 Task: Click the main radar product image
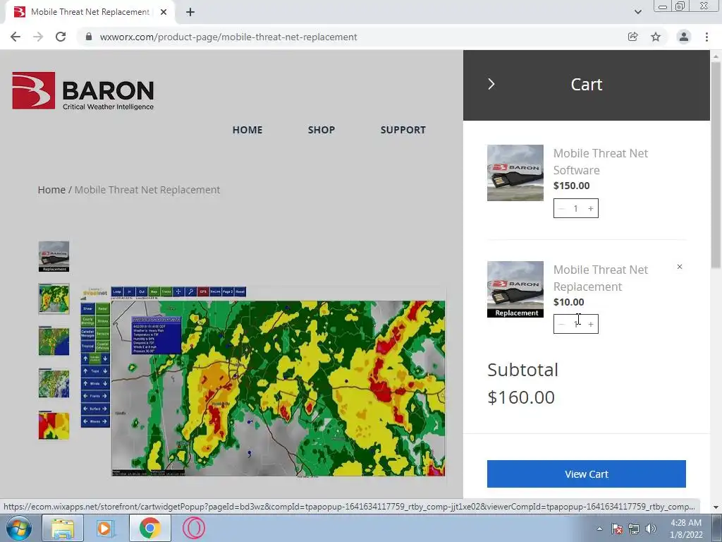click(x=264, y=382)
